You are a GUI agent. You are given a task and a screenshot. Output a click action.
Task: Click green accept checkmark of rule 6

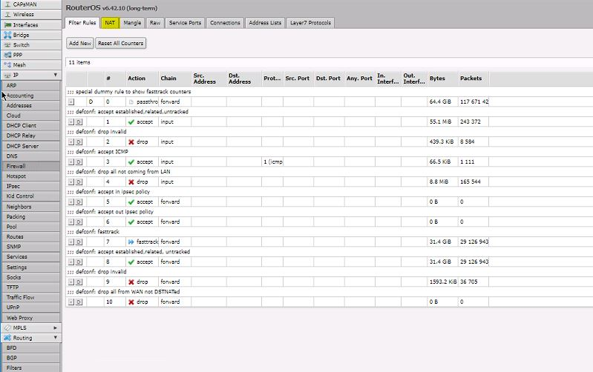(x=131, y=222)
